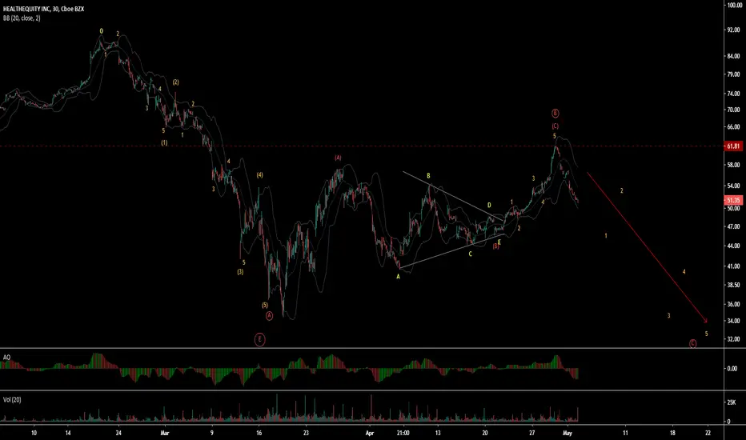
Task: Click the 27 date on time axis
Action: 532,433
